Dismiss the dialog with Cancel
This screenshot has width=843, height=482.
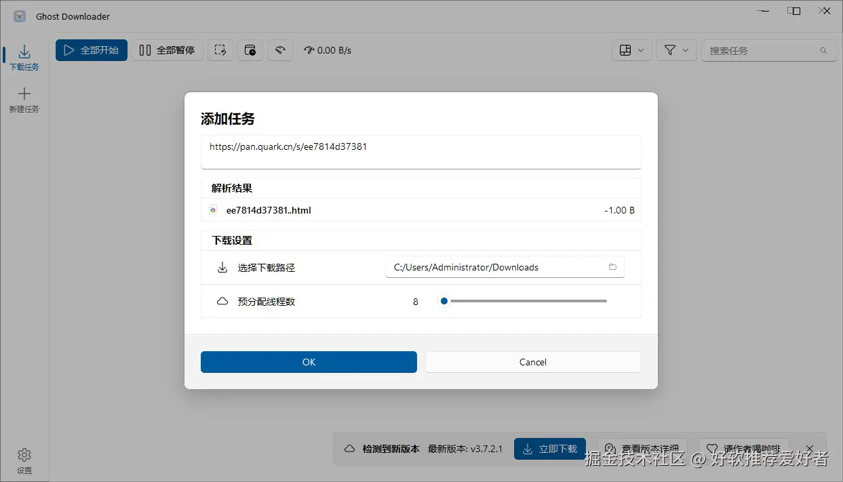tap(533, 362)
